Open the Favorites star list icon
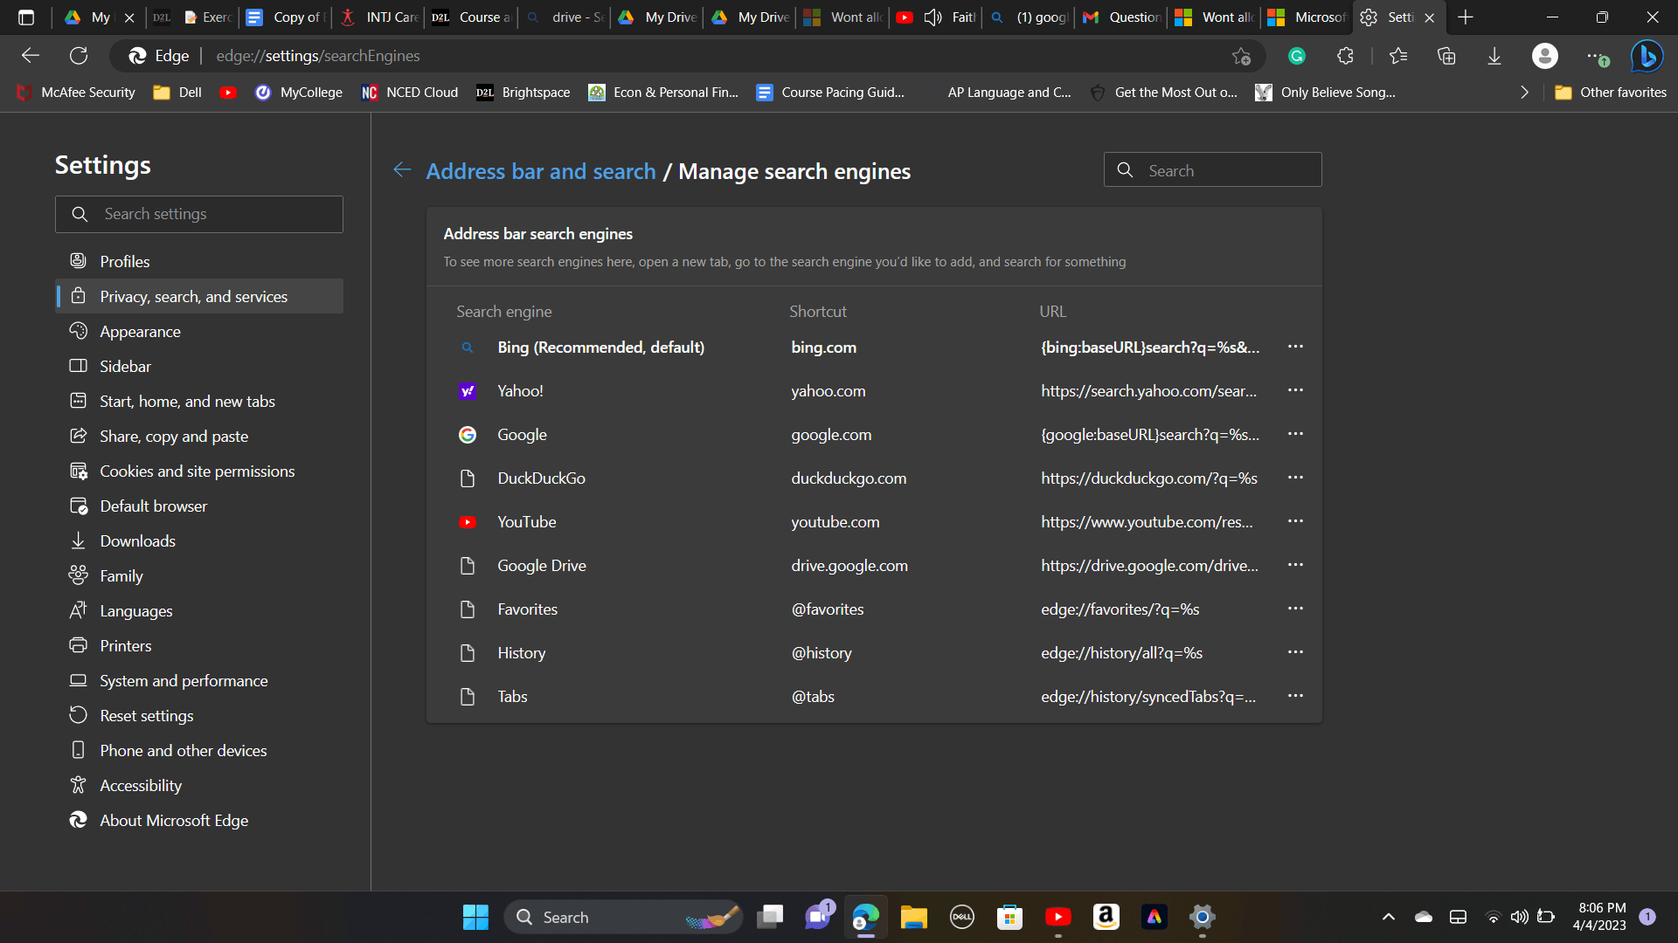Image resolution: width=1678 pixels, height=943 pixels. 1397,56
